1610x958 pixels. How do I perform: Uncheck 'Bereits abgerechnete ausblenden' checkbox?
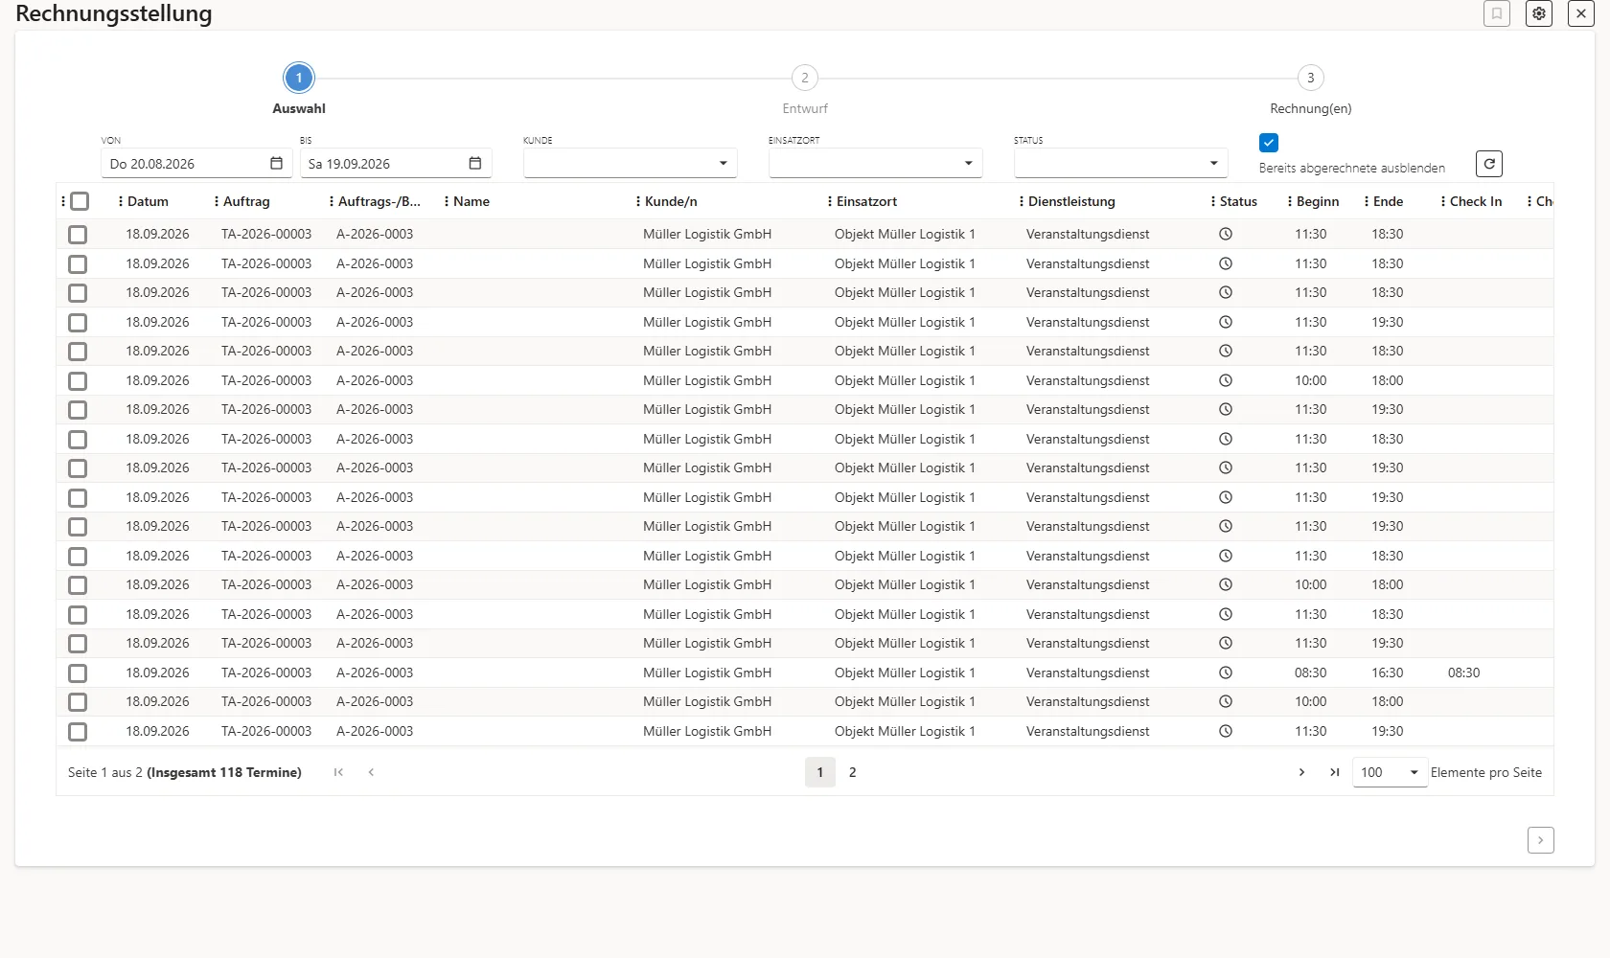(x=1269, y=143)
